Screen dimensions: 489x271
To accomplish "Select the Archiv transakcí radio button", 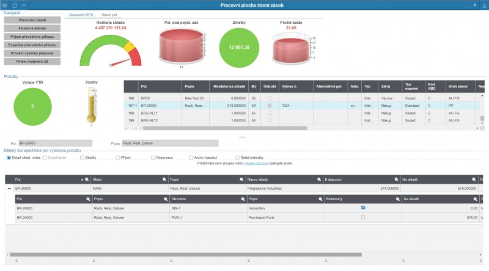I will [191, 157].
